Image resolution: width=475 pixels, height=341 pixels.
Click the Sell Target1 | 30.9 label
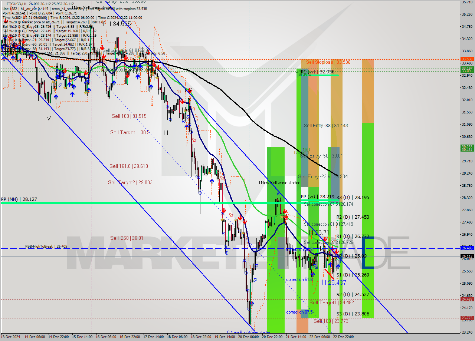pos(130,132)
